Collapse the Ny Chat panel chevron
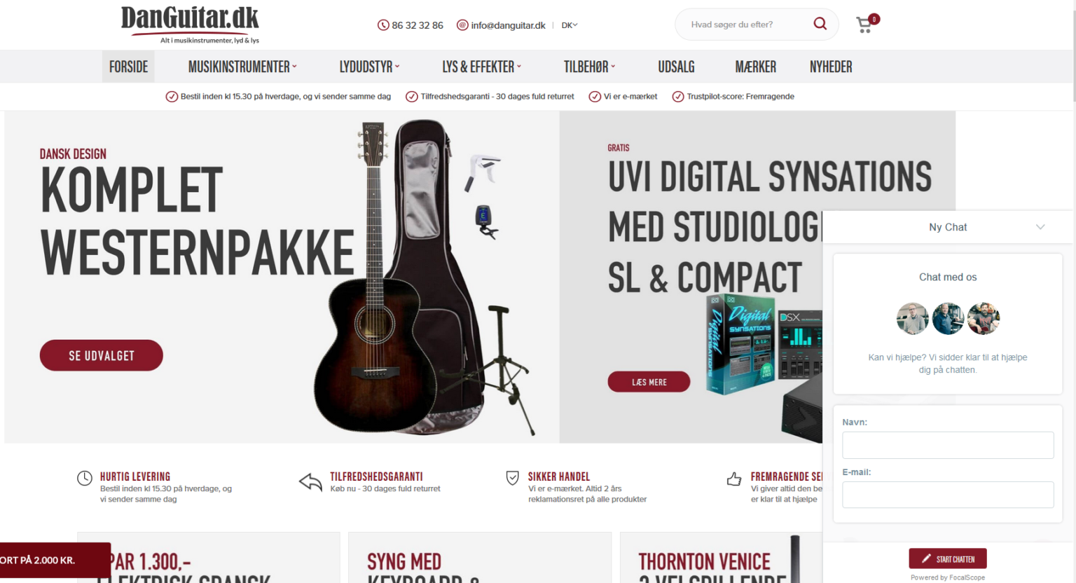 coord(1040,227)
